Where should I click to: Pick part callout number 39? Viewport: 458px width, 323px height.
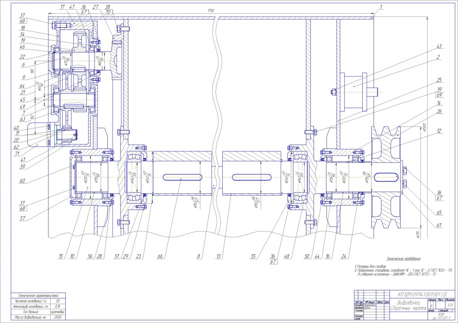(439, 90)
